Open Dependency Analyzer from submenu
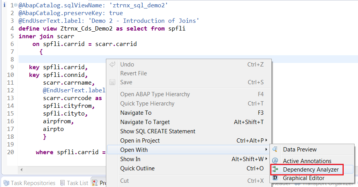This screenshot has width=358, height=187. [312, 170]
